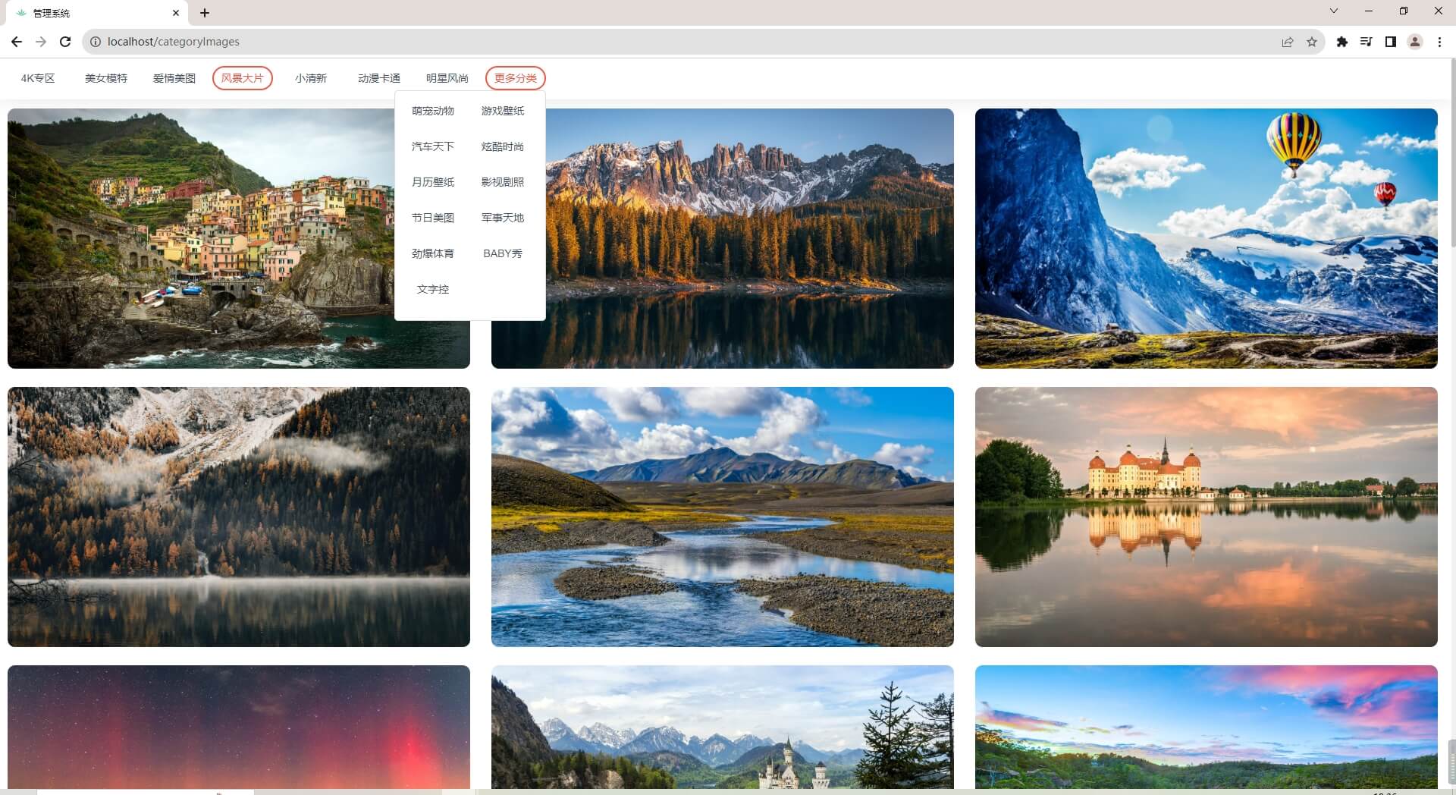
Task: Share this page icon
Action: (x=1288, y=42)
